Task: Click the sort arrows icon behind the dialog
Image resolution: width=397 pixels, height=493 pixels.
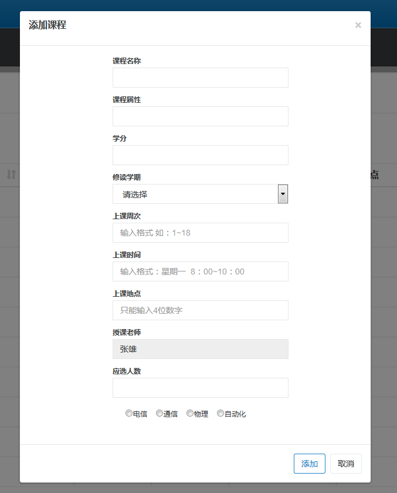Action: 11,175
